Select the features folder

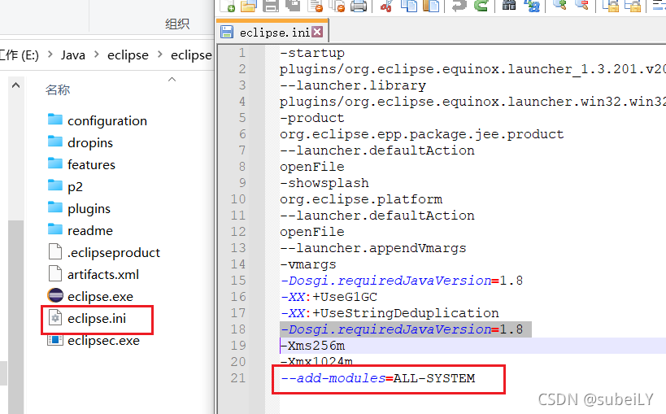91,164
